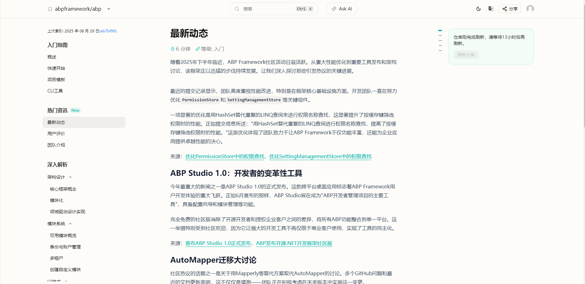Click the 入门指南 sidebar section heading
Screen dimensions: 585x284
click(x=58, y=45)
